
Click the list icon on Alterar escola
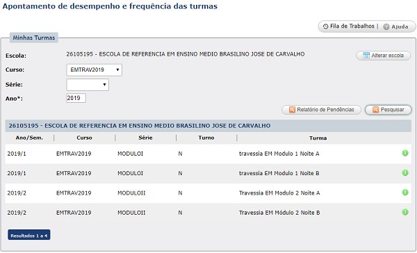pyautogui.click(x=366, y=56)
